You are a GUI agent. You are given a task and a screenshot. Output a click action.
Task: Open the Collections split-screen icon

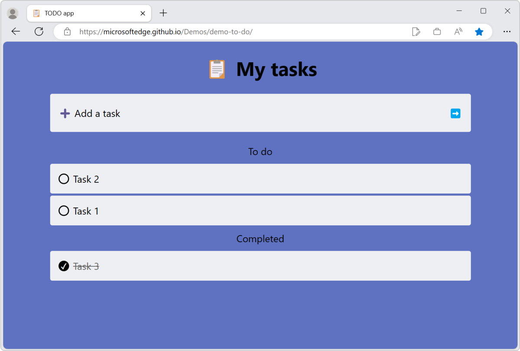pyautogui.click(x=437, y=32)
